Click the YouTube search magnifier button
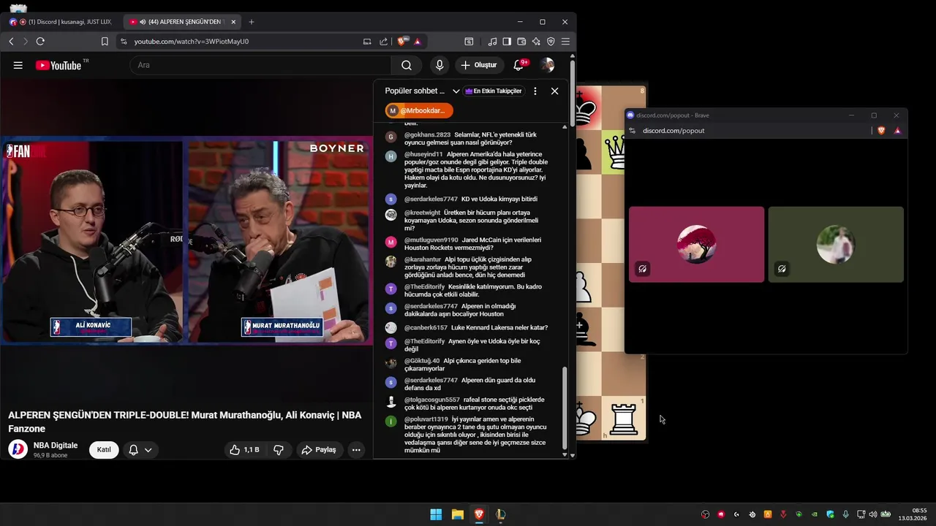 (407, 65)
